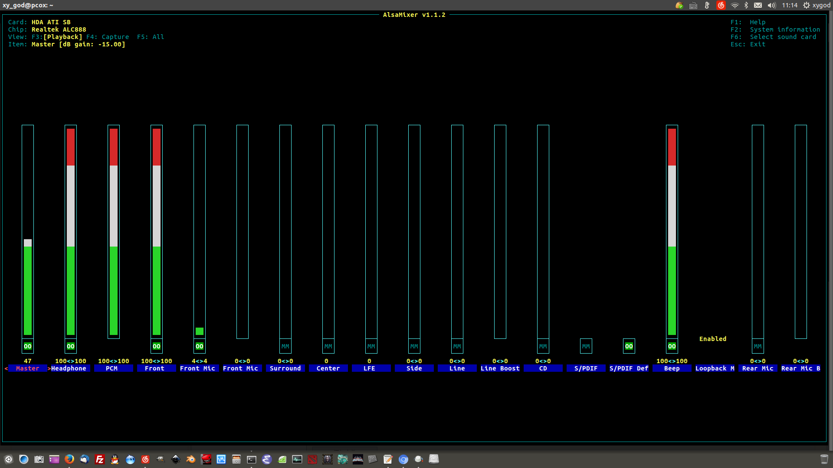Open NetEase Cloud Music in the dock
Viewport: 833px width, 468px height.
point(145,459)
